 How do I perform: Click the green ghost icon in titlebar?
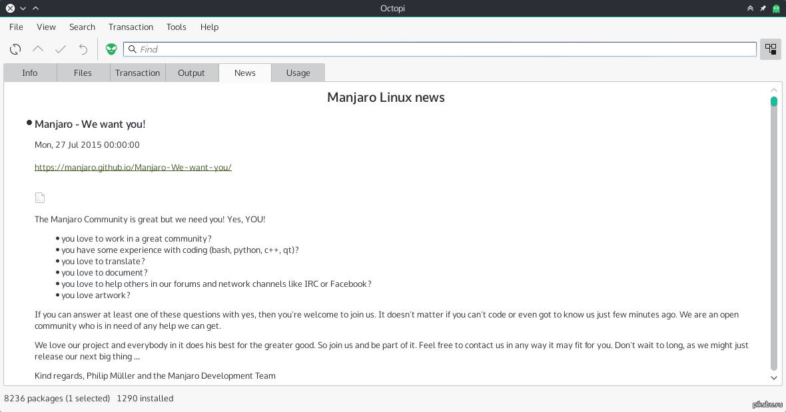coord(776,8)
